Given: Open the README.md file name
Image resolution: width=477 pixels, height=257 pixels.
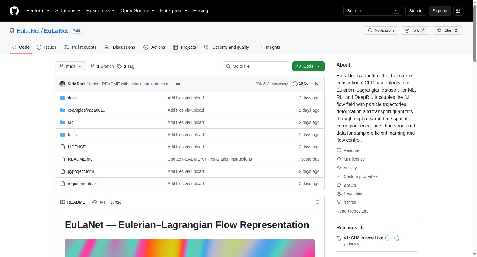Looking at the screenshot, I should pyautogui.click(x=80, y=159).
